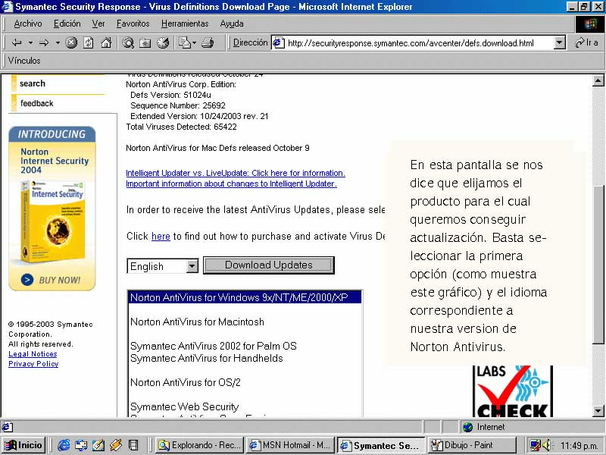Click the Download Updates button
The height and width of the screenshot is (455, 606).
click(269, 265)
